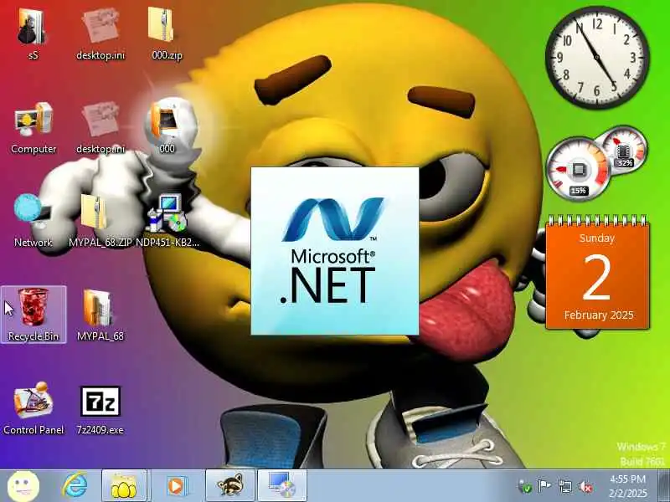Launch Internet Explorer from taskbar
The width and height of the screenshot is (670, 502).
pyautogui.click(x=75, y=486)
